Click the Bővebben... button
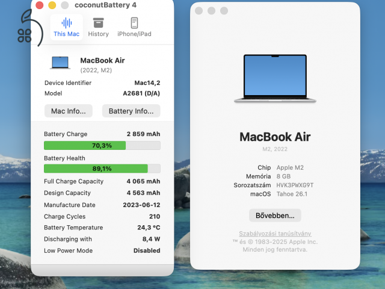Image resolution: width=385 pixels, height=289 pixels. (275, 216)
